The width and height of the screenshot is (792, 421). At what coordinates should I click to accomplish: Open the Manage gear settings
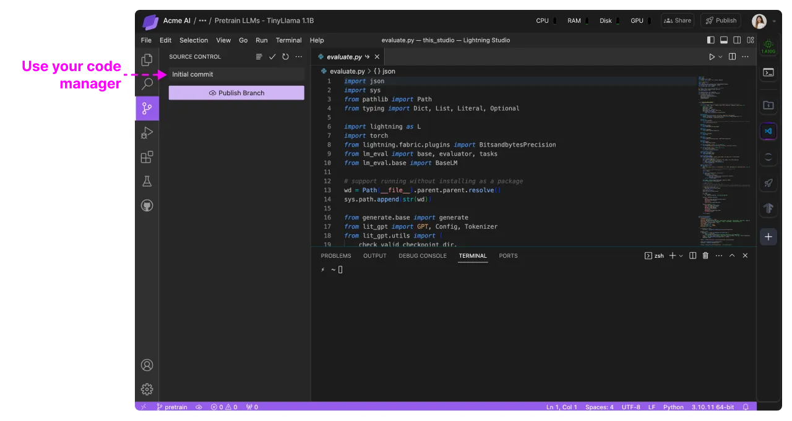[147, 389]
